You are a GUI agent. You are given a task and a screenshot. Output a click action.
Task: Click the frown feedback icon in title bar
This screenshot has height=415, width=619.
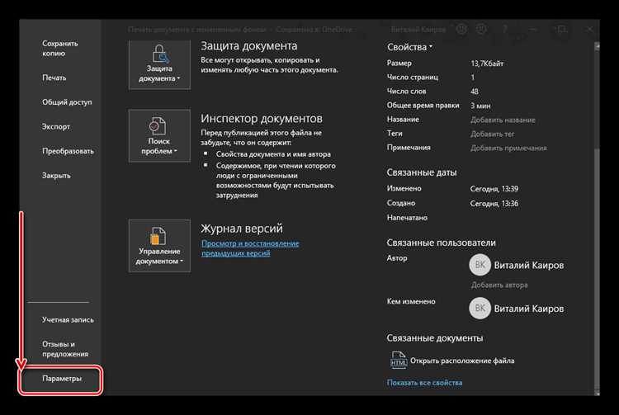(481, 29)
